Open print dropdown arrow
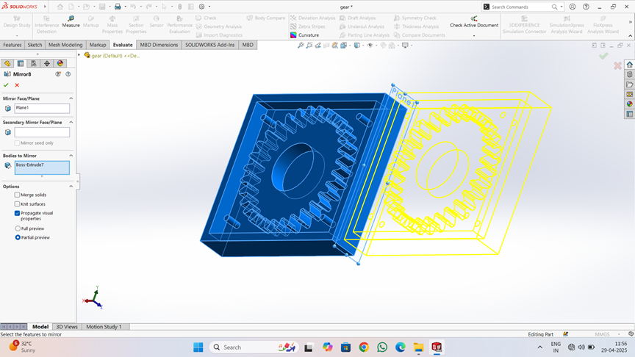635x357 pixels. point(125,7)
